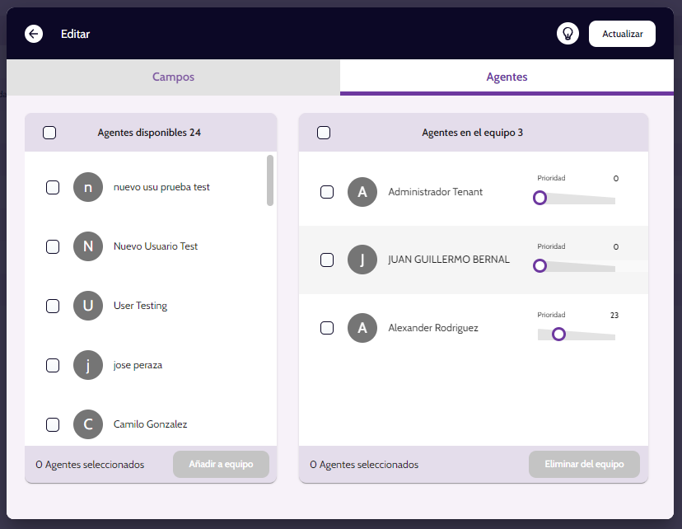The width and height of the screenshot is (682, 529).
Task: Click Alexander Rodriguez's priority slider handle
Action: pyautogui.click(x=558, y=334)
